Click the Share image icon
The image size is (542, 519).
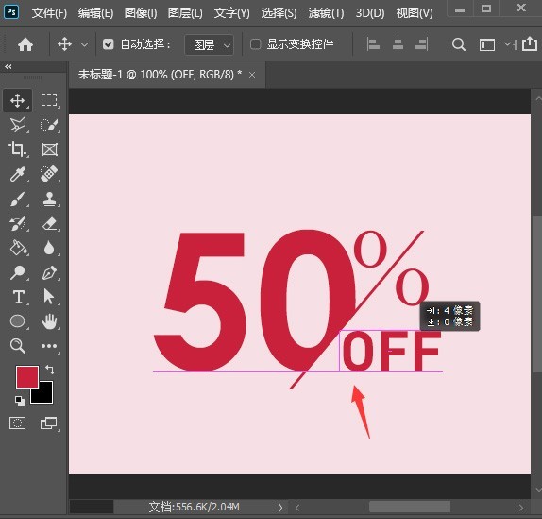point(530,44)
